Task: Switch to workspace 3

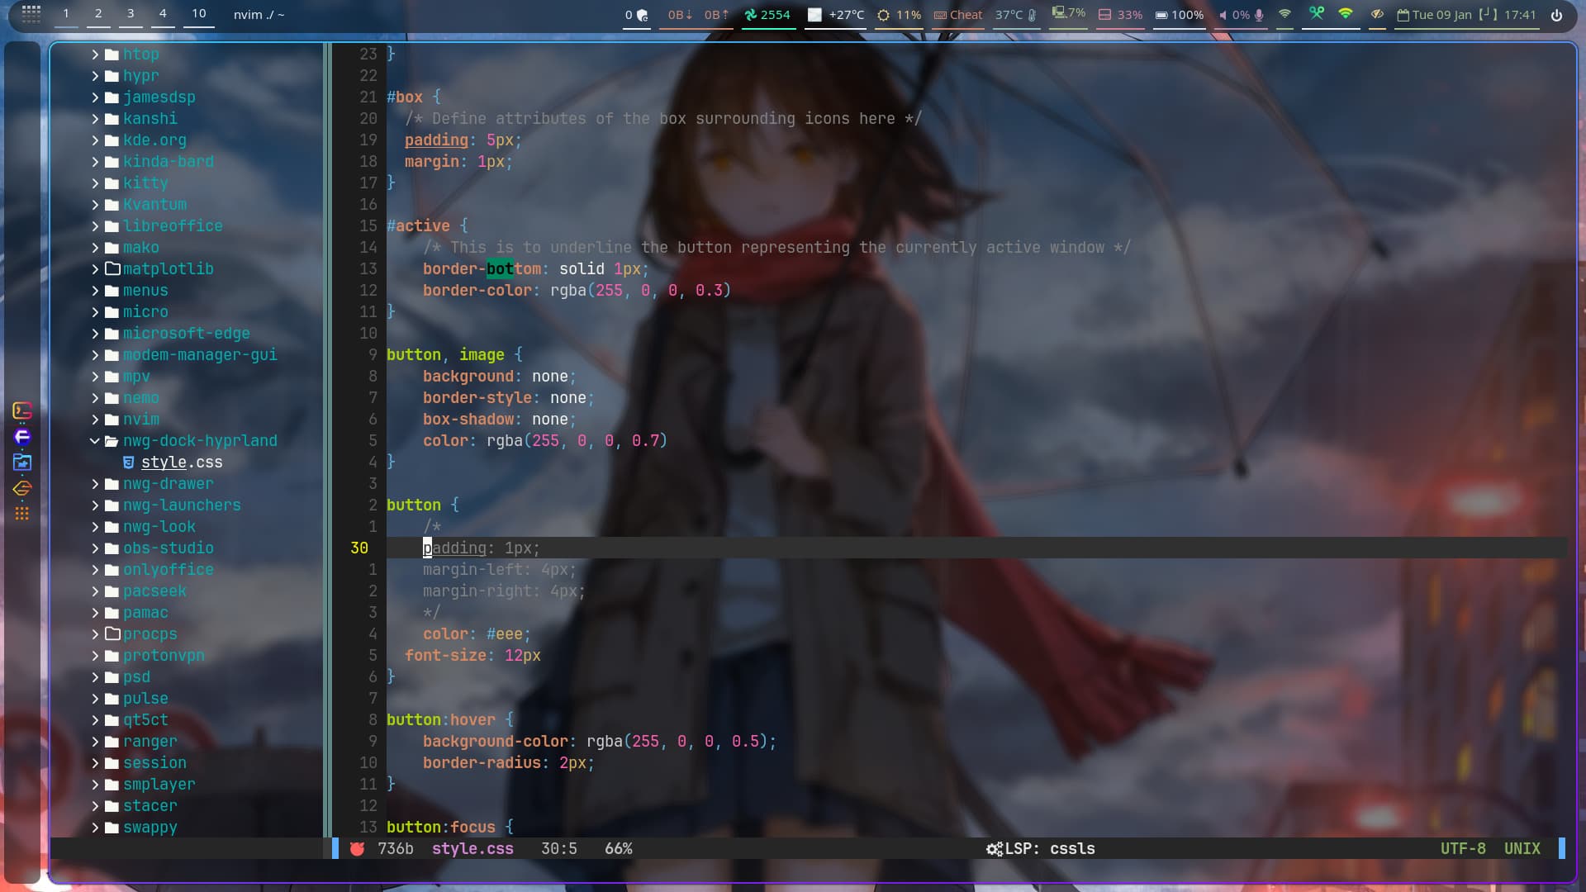Action: click(x=131, y=14)
